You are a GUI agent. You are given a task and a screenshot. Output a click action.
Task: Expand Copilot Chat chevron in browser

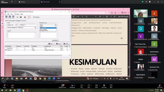click(128, 13)
